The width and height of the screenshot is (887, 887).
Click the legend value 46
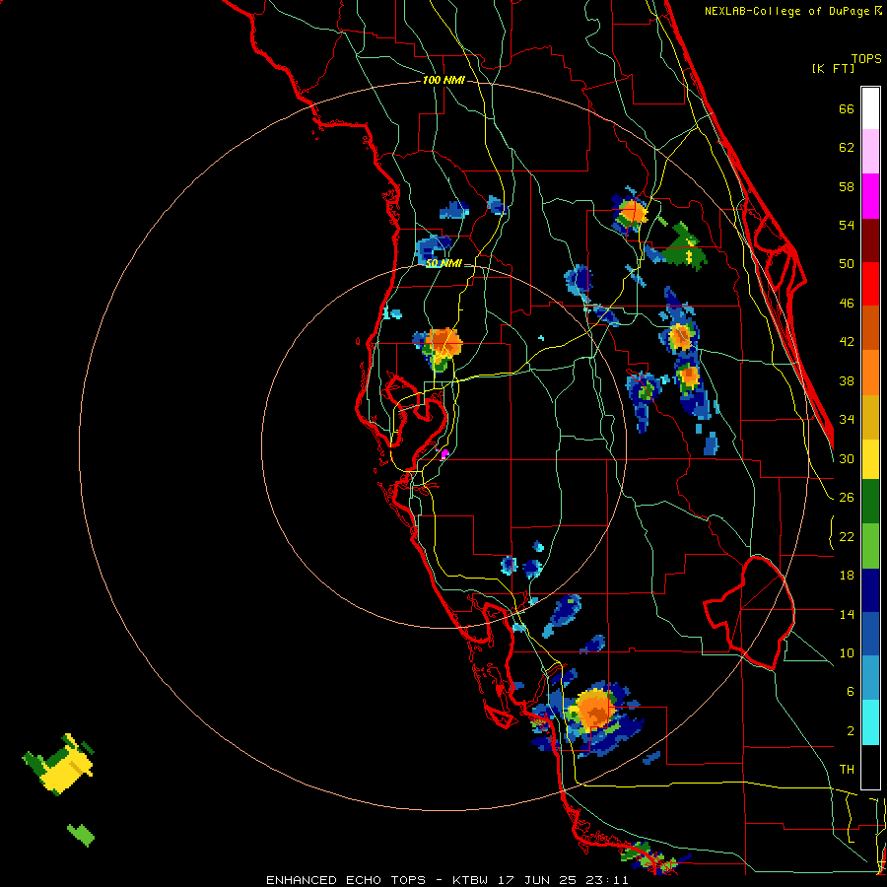[847, 304]
